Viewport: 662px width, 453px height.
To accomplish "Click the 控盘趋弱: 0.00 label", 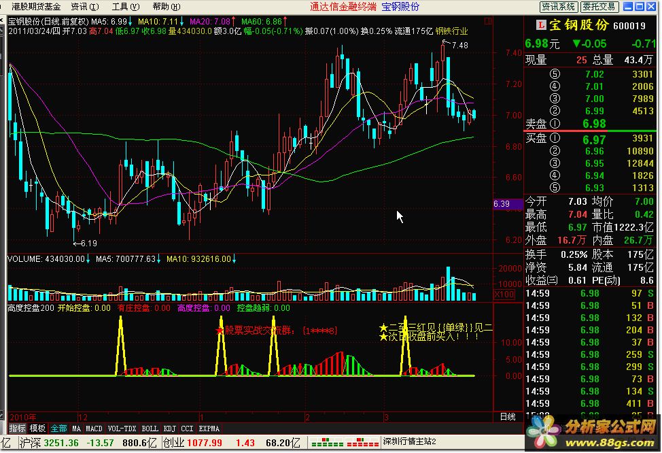I will 264,308.
